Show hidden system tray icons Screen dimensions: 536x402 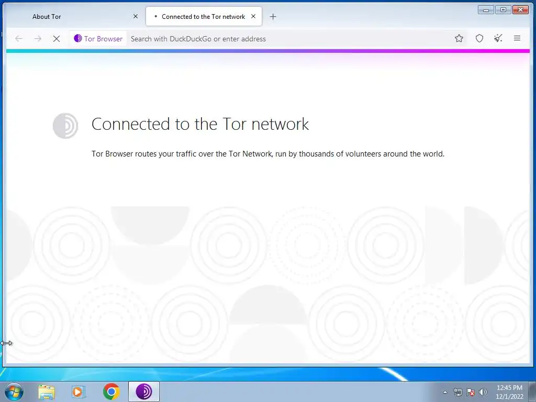click(445, 392)
